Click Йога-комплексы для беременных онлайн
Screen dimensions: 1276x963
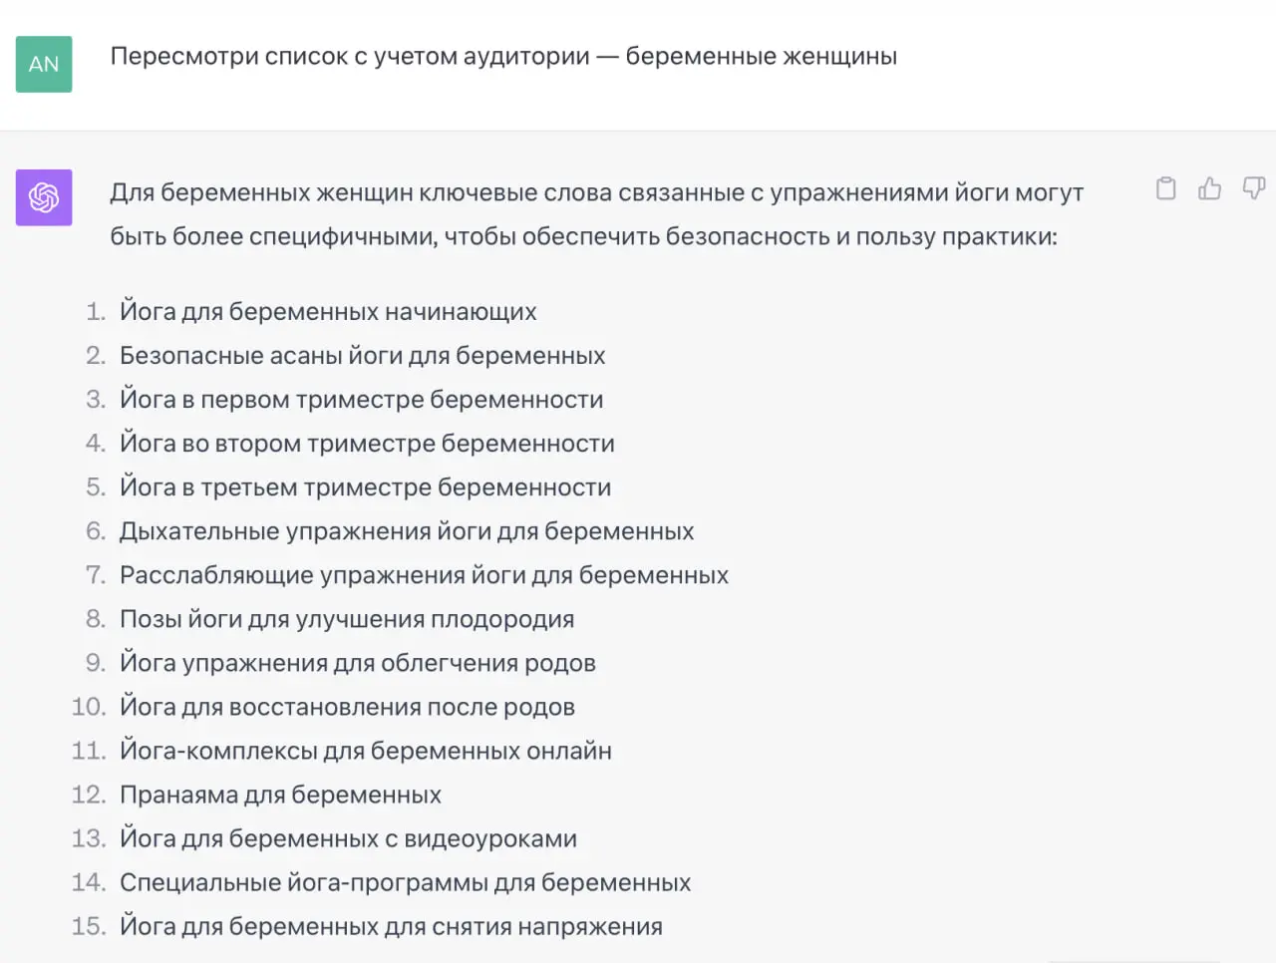[366, 750]
